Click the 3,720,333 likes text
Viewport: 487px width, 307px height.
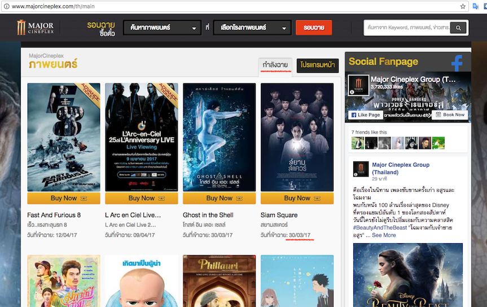(387, 87)
